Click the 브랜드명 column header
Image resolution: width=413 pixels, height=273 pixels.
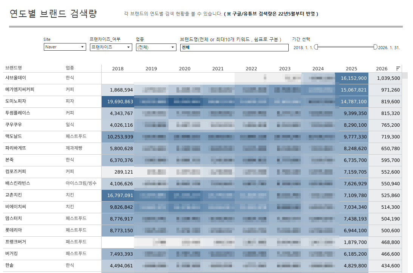[14, 68]
